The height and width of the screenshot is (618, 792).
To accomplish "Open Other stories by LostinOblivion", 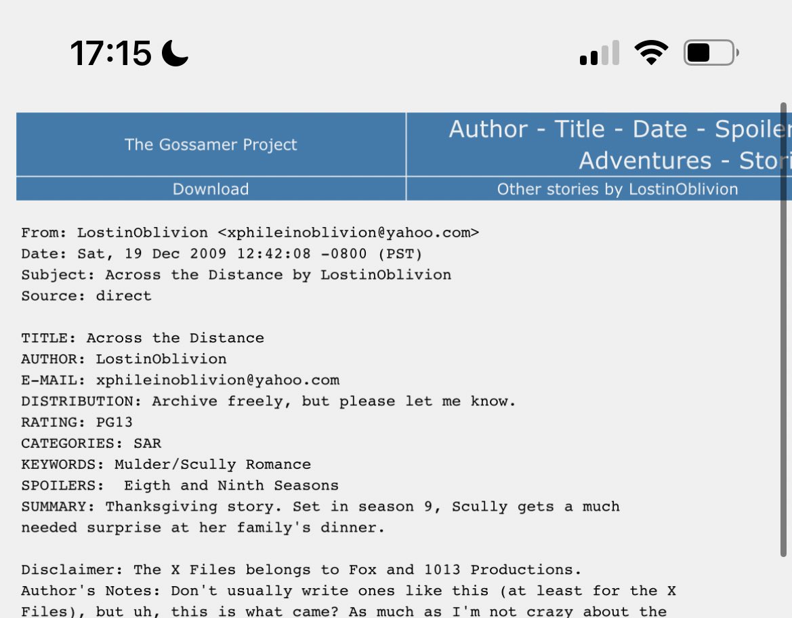I will 617,189.
